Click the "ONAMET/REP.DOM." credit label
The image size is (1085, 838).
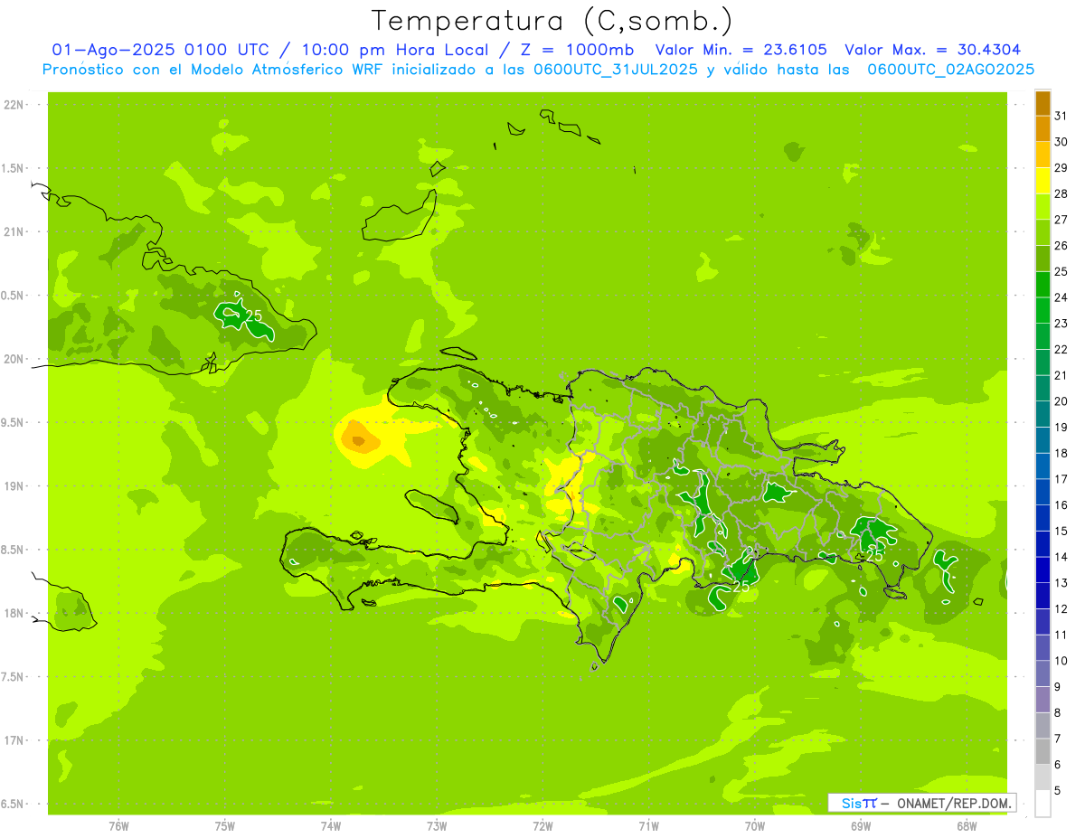(x=953, y=803)
